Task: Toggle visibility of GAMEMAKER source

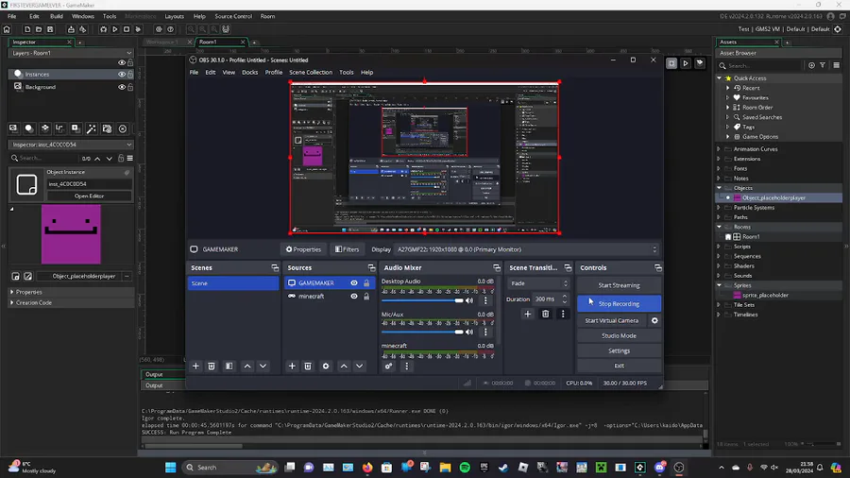Action: pyautogui.click(x=354, y=282)
